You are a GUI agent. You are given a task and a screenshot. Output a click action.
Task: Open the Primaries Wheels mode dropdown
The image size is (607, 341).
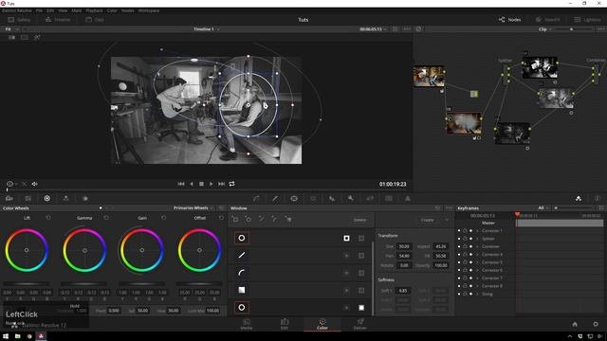[193, 208]
